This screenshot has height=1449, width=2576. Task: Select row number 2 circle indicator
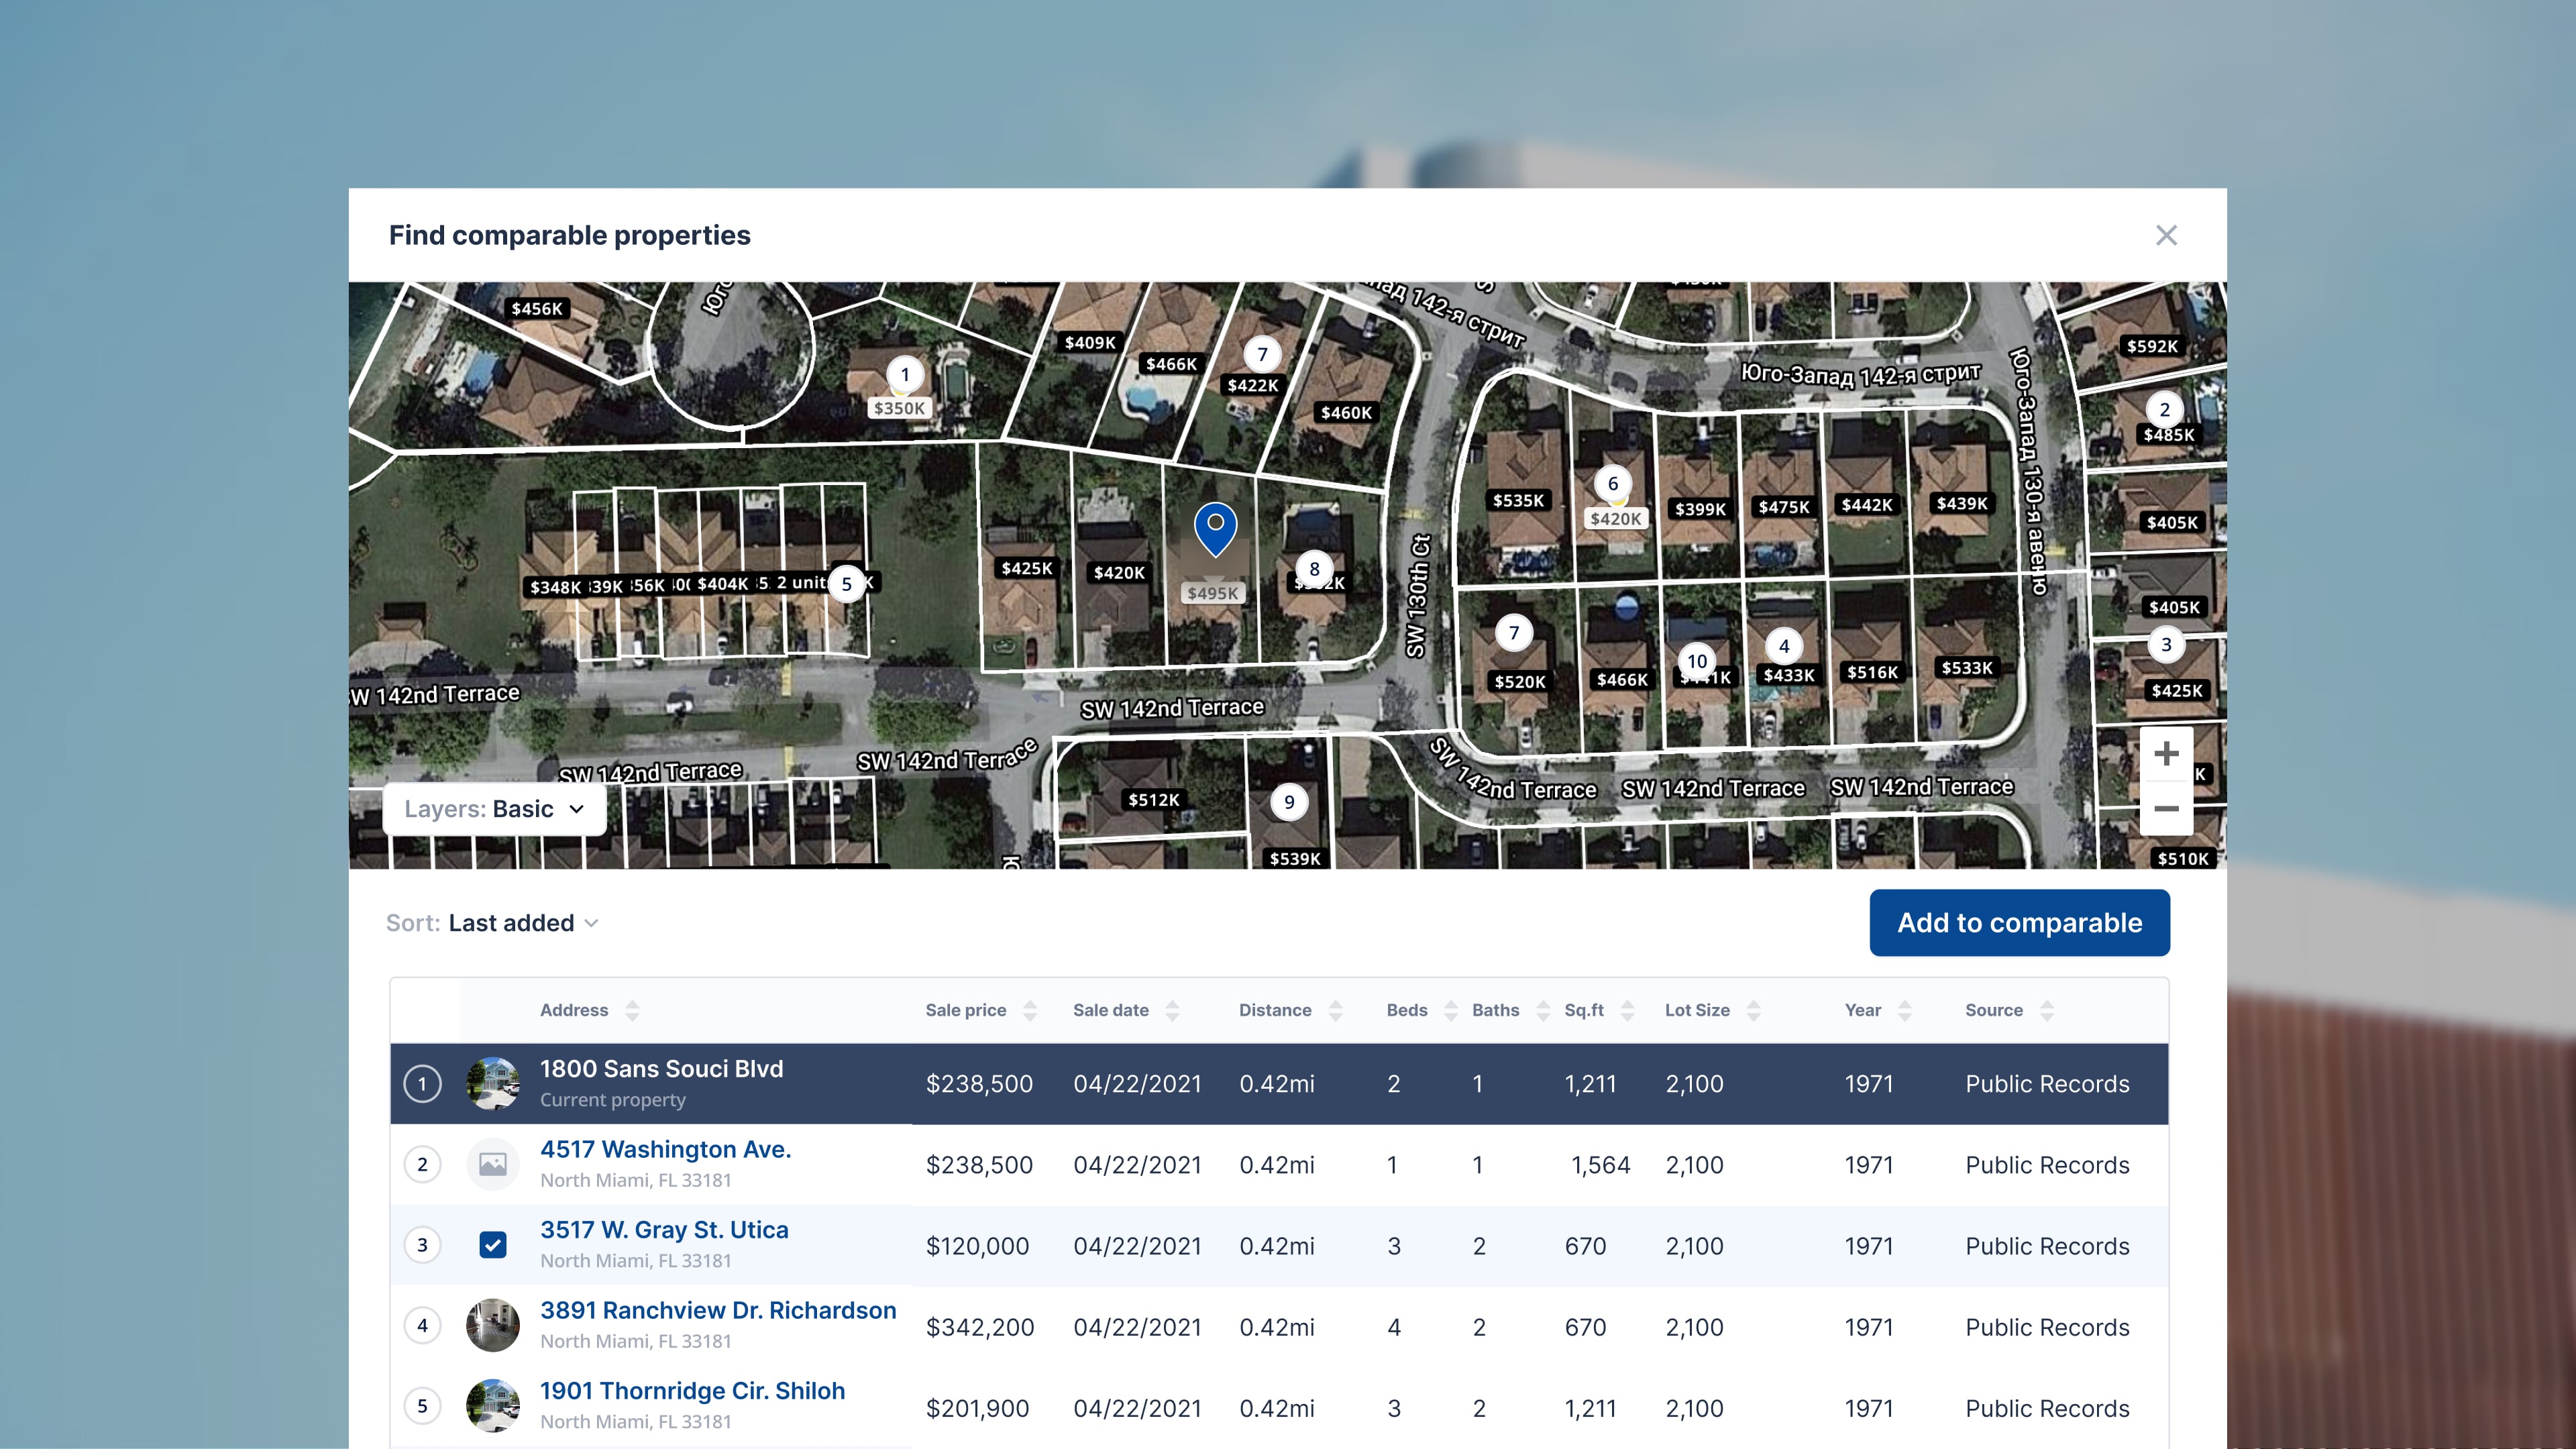click(x=422, y=1164)
